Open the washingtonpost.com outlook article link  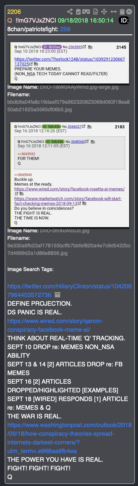(69, 438)
